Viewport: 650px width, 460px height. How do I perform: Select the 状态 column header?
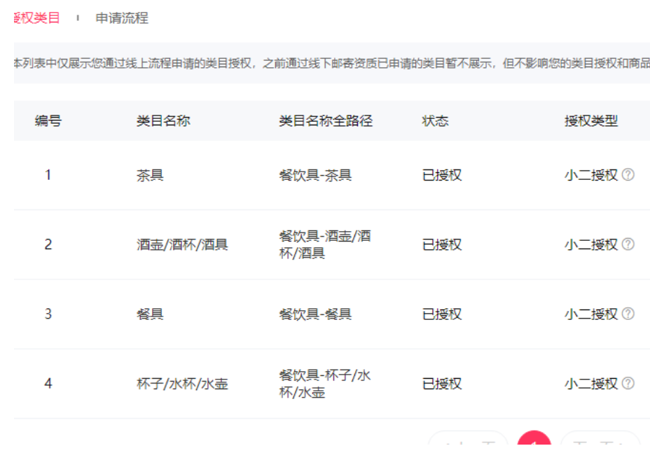435,120
